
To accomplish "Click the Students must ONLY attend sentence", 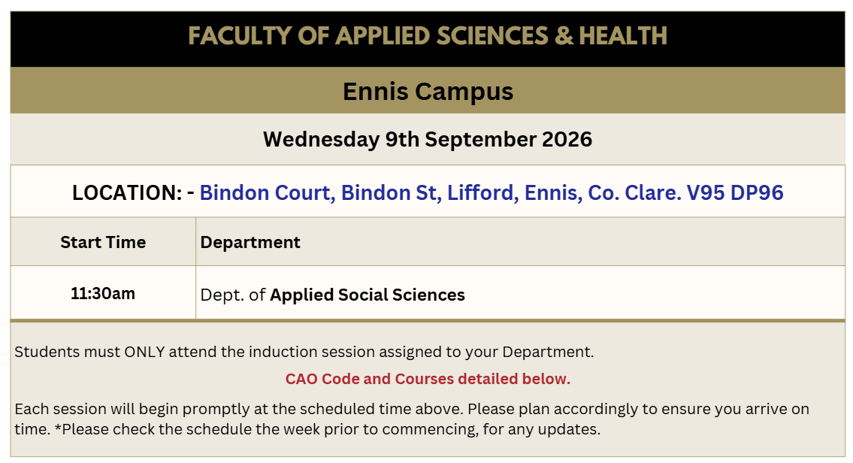I will pos(304,352).
